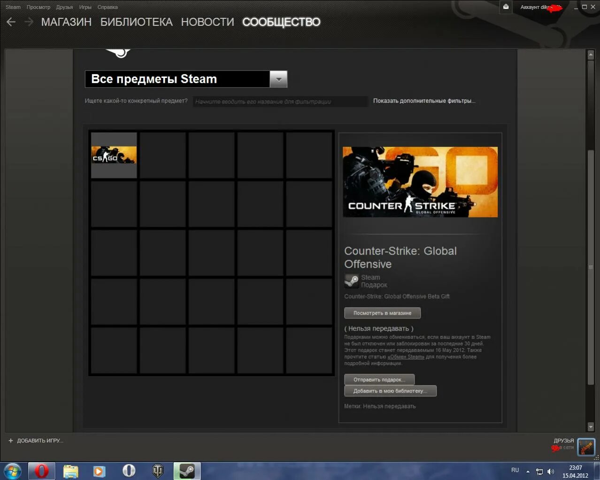Open the Игры menu
The image size is (600, 480).
(85, 7)
